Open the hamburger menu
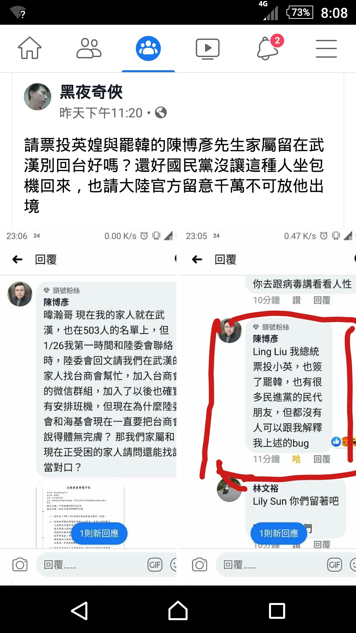 click(326, 48)
